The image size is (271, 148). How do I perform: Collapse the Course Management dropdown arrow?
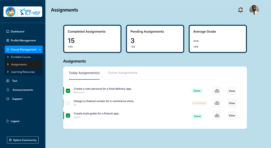(40, 50)
